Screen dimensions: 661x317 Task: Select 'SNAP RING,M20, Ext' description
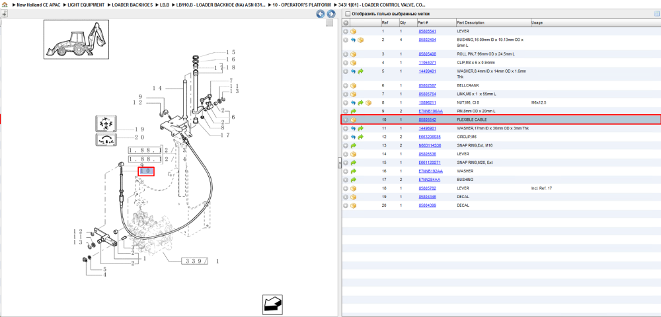click(x=474, y=162)
